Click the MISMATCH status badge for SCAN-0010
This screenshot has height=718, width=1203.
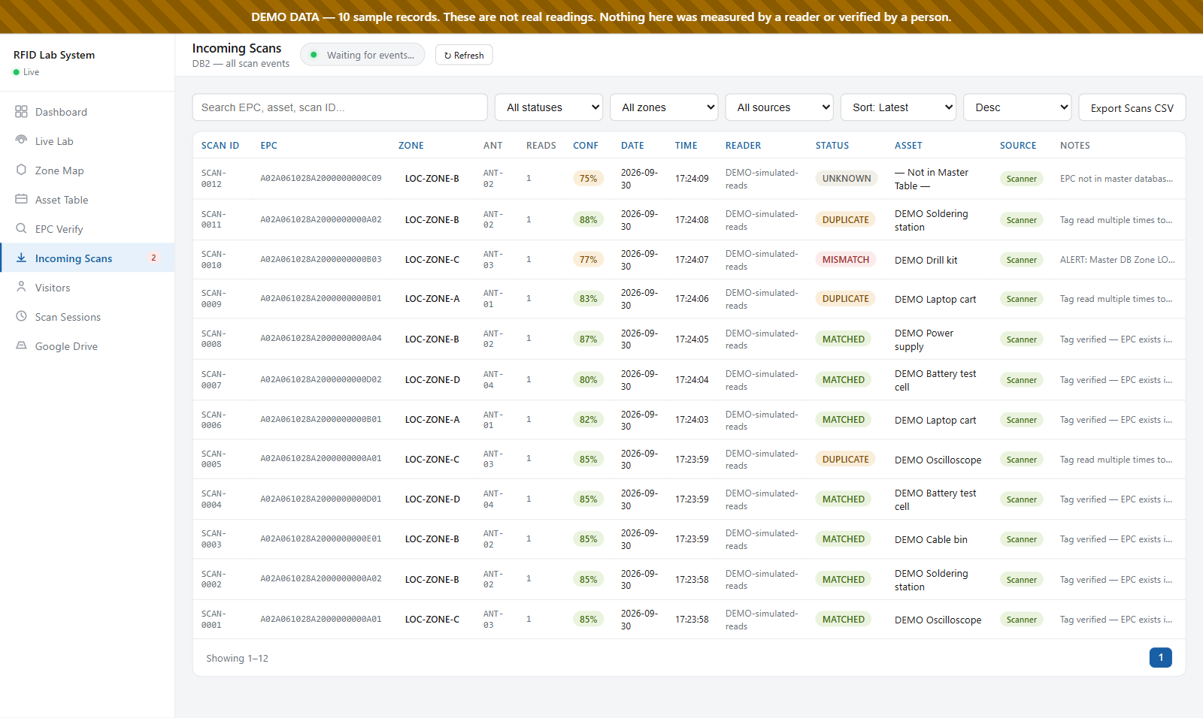coord(846,260)
